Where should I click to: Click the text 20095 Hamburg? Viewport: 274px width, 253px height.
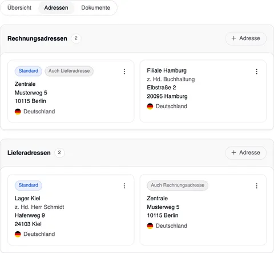click(167, 96)
